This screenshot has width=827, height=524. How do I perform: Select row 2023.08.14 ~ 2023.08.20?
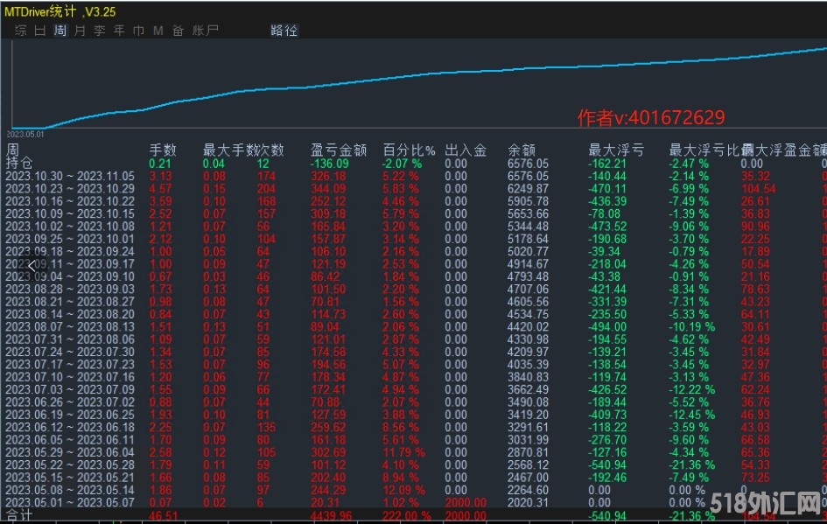(x=70, y=314)
